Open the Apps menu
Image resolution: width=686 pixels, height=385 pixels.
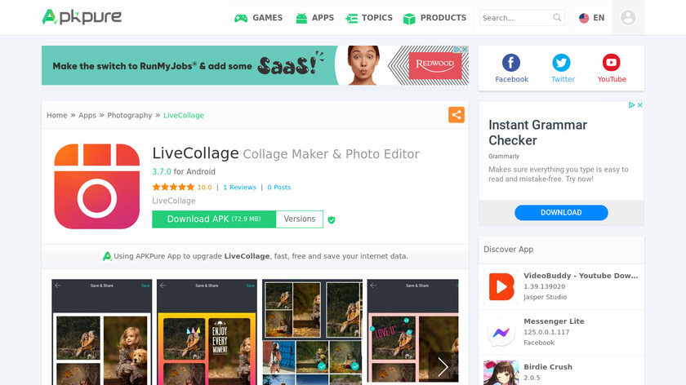pos(315,18)
